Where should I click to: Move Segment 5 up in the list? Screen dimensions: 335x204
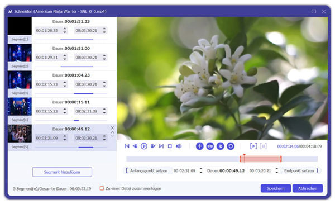click(112, 132)
